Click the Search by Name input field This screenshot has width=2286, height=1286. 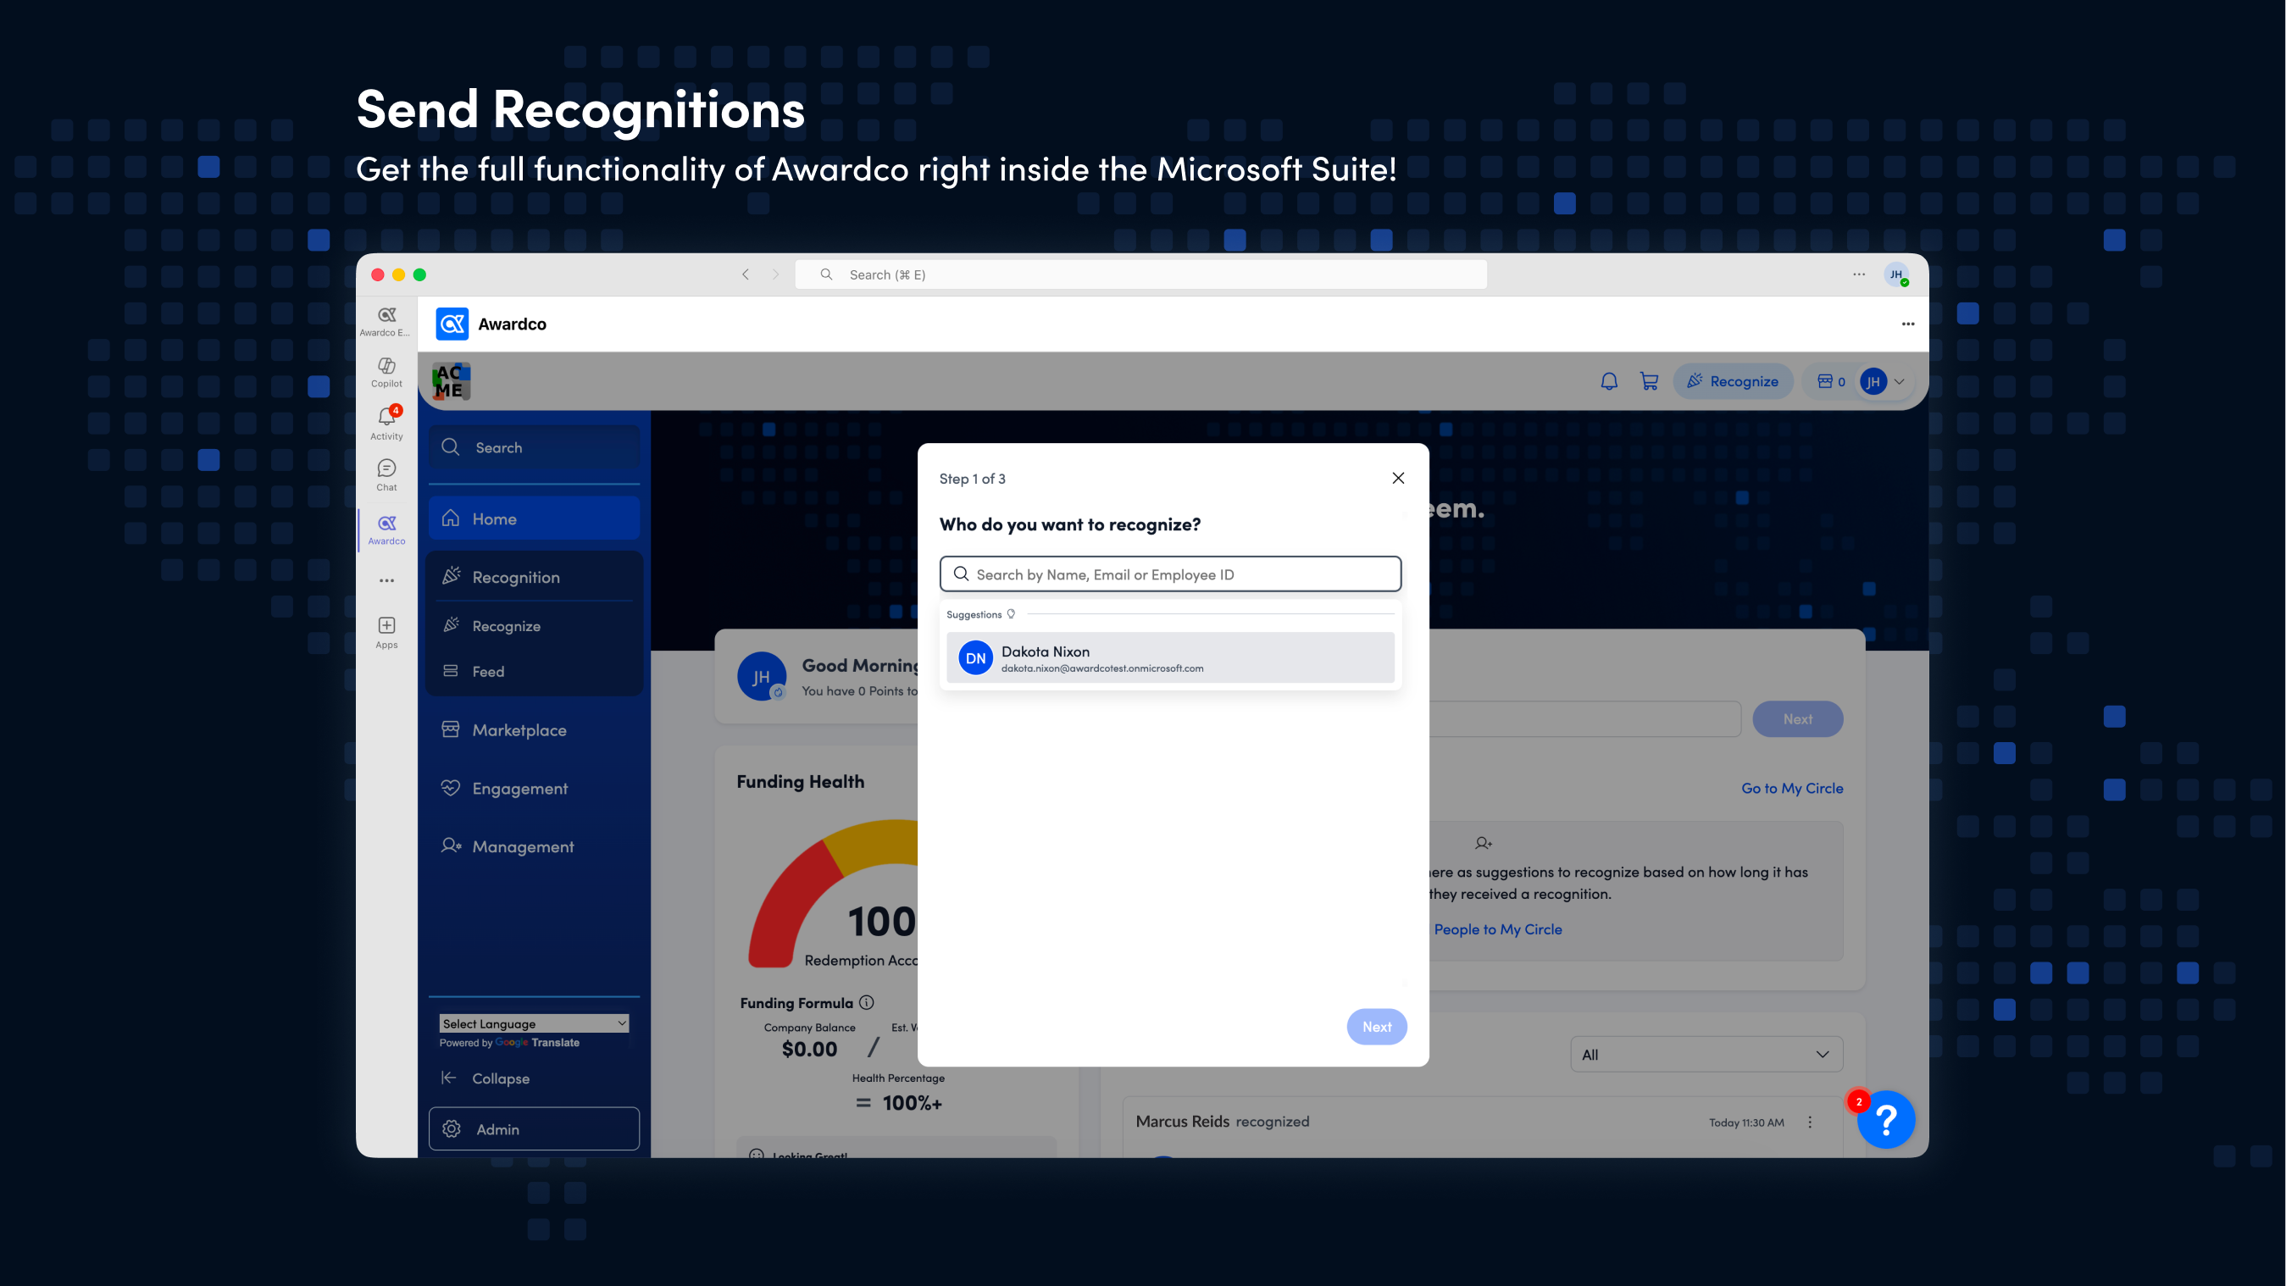coord(1170,574)
